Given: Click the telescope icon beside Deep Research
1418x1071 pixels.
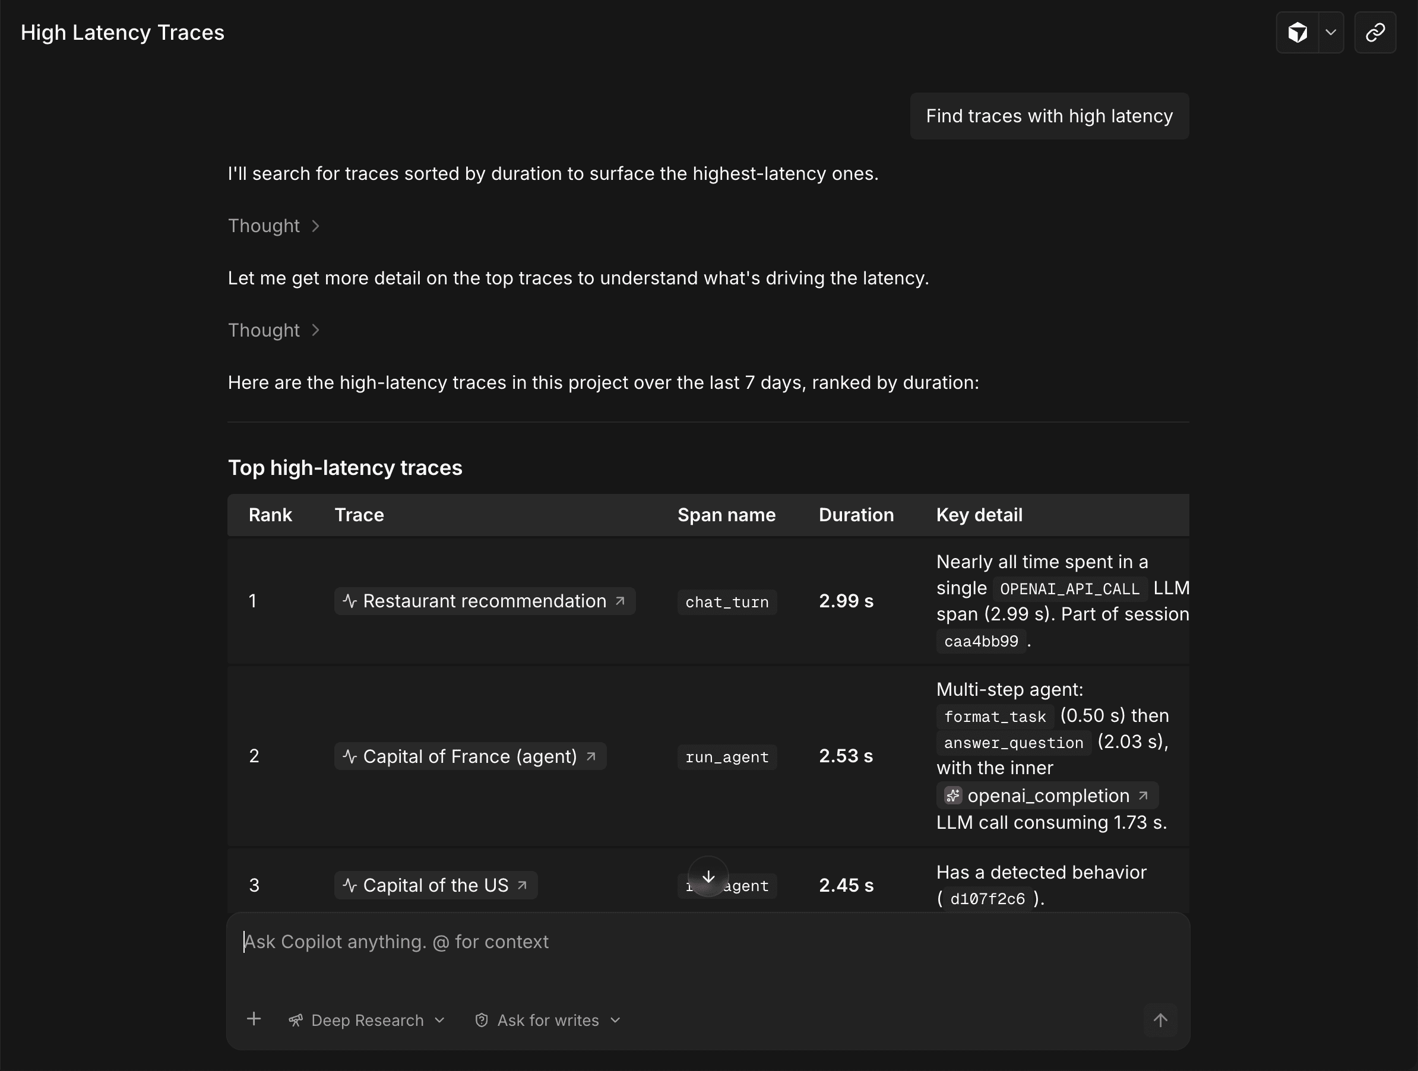Looking at the screenshot, I should point(296,1021).
